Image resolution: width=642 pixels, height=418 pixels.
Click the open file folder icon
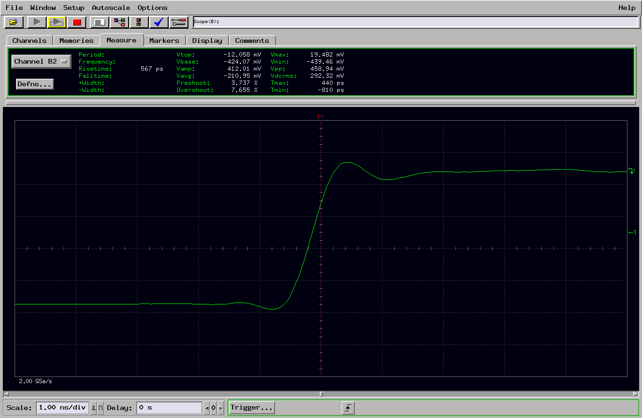(14, 22)
